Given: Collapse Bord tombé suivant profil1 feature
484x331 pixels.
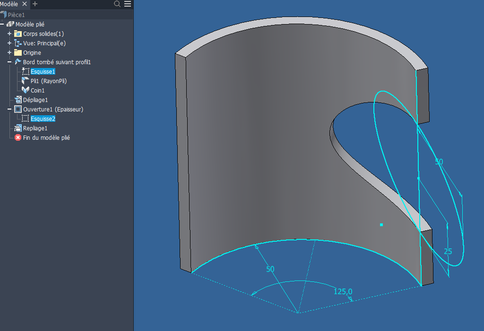Looking at the screenshot, I should tap(9, 62).
